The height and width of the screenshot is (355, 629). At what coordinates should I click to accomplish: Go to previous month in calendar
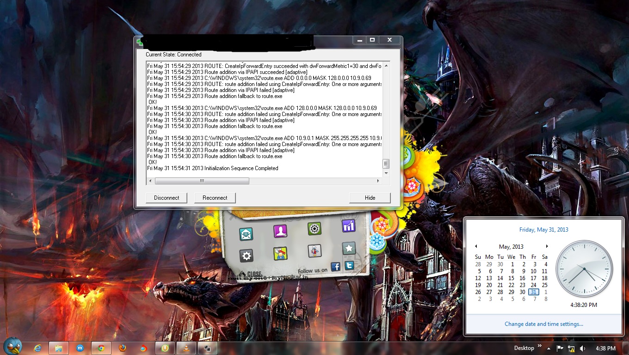click(476, 246)
